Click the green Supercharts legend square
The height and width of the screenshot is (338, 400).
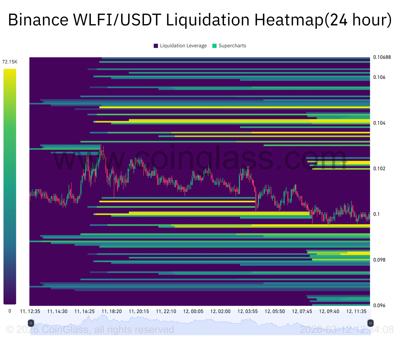point(214,46)
